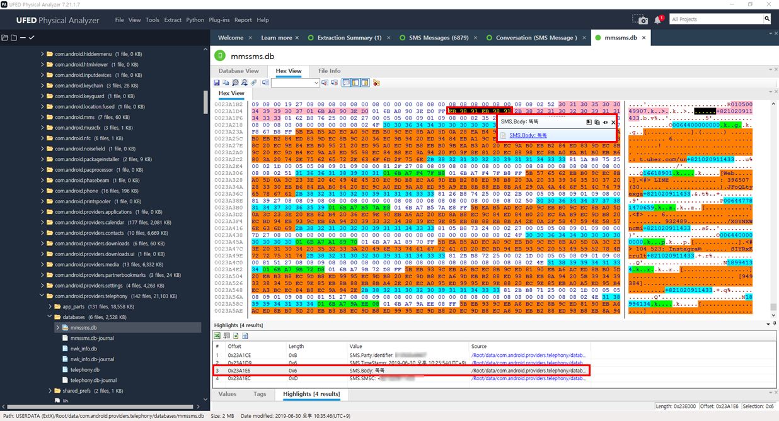This screenshot has height=421, width=779.
Task: Open the File menu
Action: (x=120, y=20)
